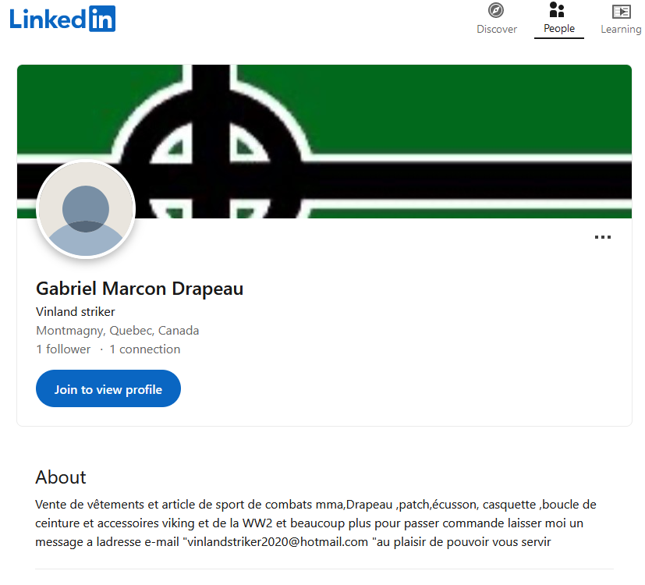
Task: Open the three-dot more options menu
Action: click(603, 237)
